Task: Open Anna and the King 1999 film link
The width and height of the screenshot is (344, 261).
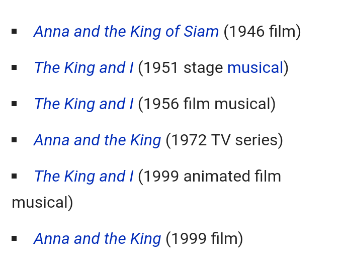Action: click(97, 238)
